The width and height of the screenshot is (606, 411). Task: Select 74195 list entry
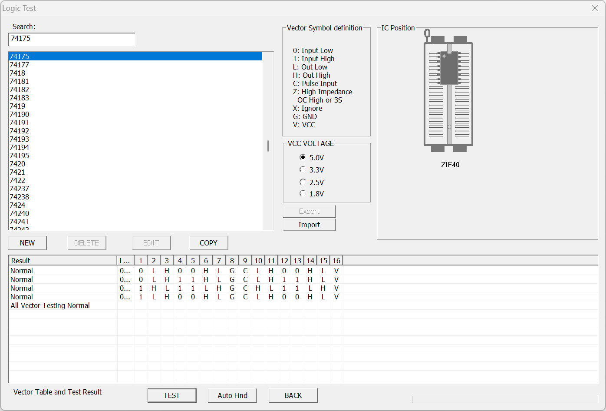(x=135, y=156)
